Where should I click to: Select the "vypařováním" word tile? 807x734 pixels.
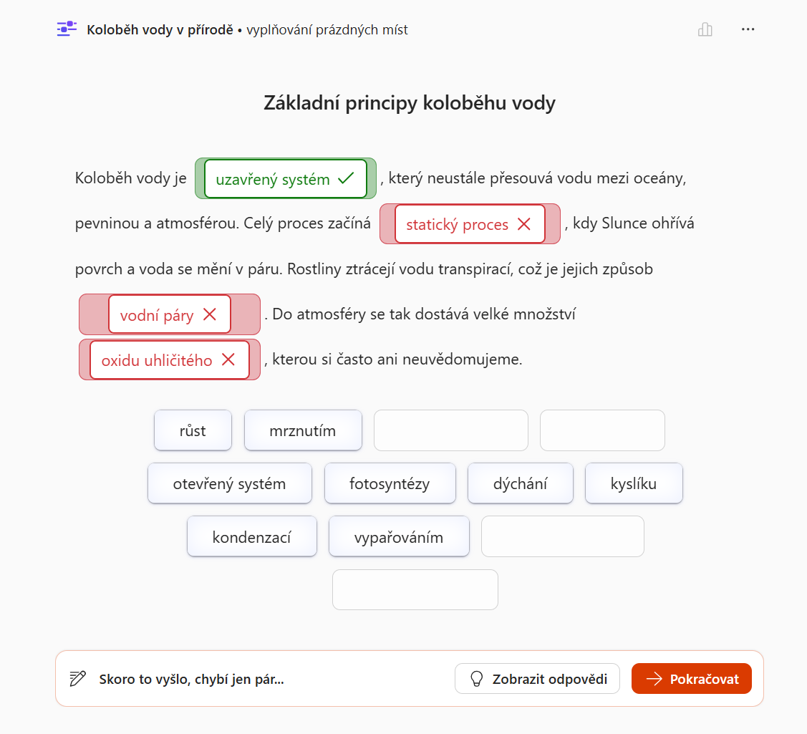[x=399, y=536]
